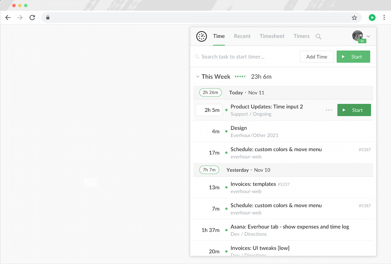
Task: Click the green 'In' status badge
Action: point(362,41)
